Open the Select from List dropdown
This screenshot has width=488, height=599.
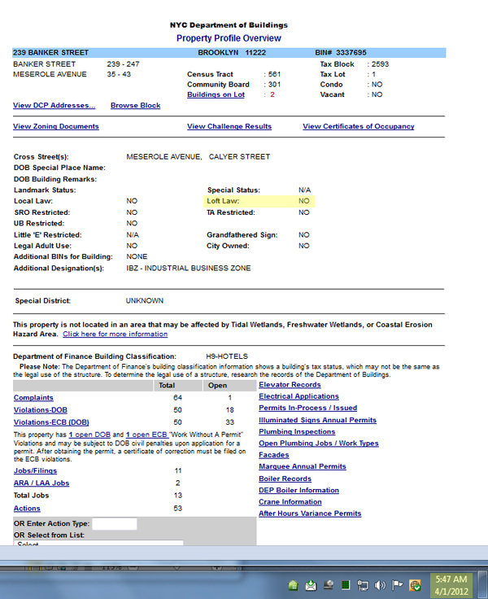98,544
